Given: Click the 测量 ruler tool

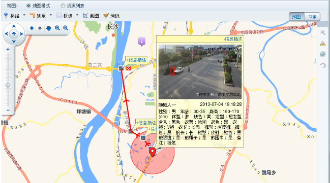Looking at the screenshot, I should click(x=38, y=16).
